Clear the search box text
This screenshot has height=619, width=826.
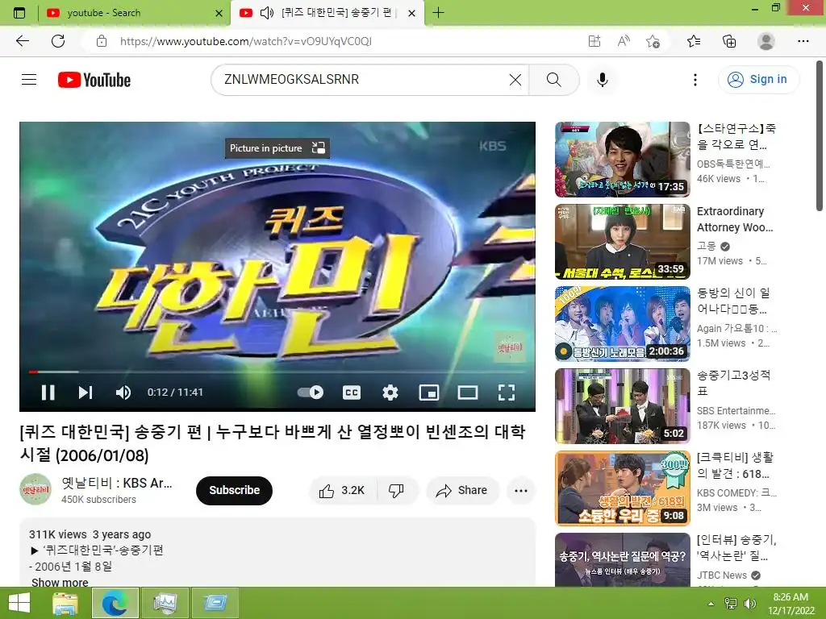(x=515, y=80)
